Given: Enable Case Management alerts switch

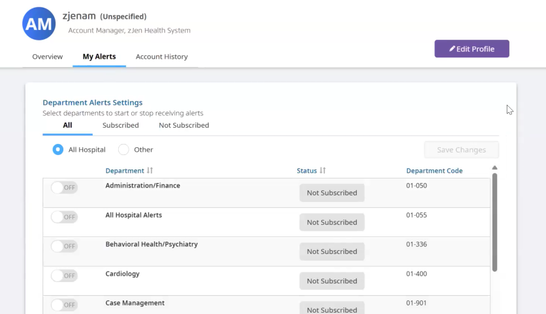Looking at the screenshot, I should click(64, 305).
